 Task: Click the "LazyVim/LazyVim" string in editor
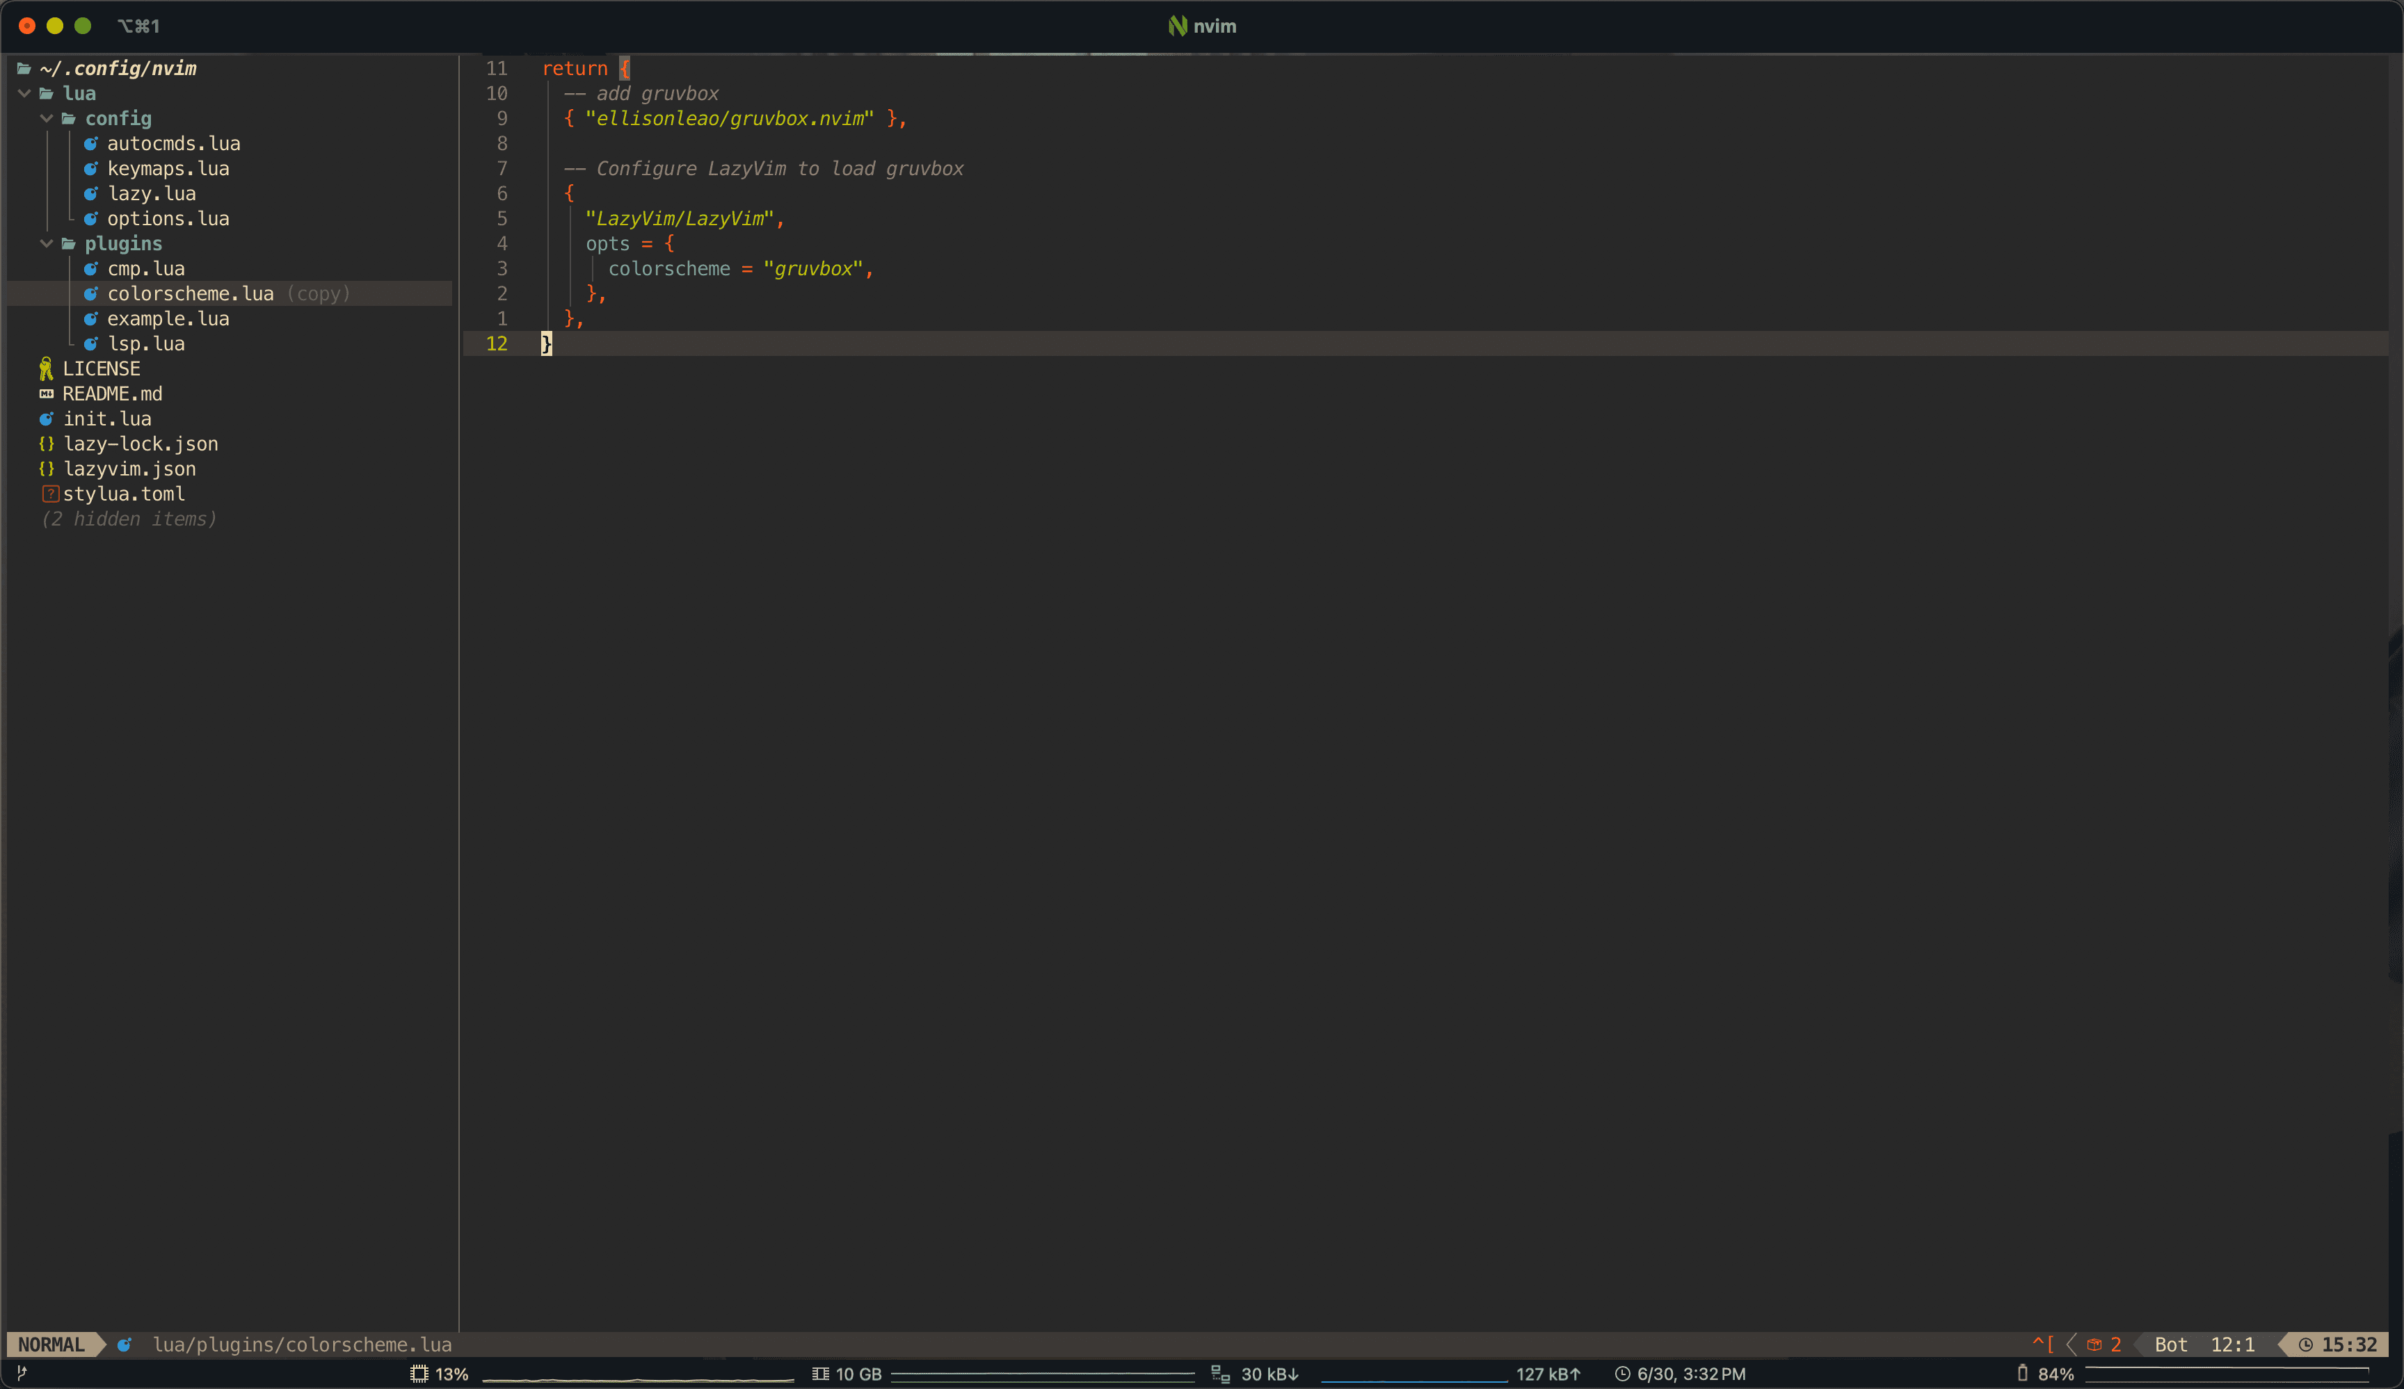click(x=678, y=218)
